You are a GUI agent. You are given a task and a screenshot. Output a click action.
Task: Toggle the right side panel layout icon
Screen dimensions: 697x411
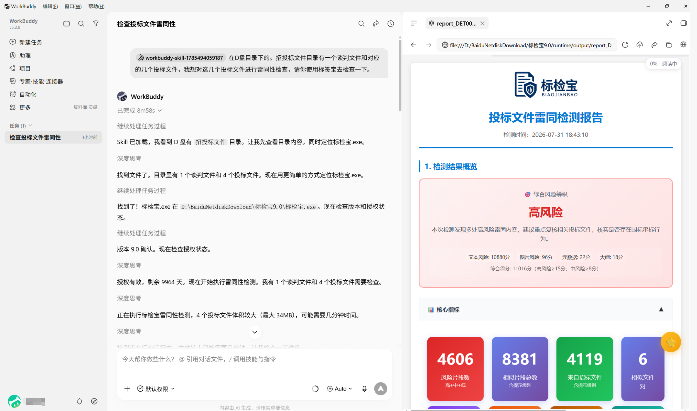click(x=683, y=23)
